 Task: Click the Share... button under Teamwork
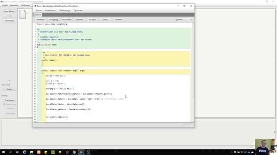point(10,89)
